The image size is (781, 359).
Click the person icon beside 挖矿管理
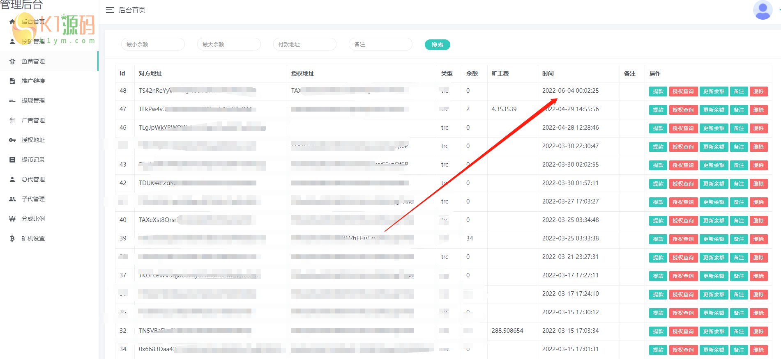coord(12,41)
